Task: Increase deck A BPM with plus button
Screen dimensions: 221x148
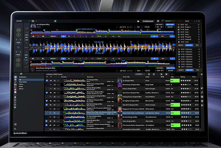Action: [106, 37]
